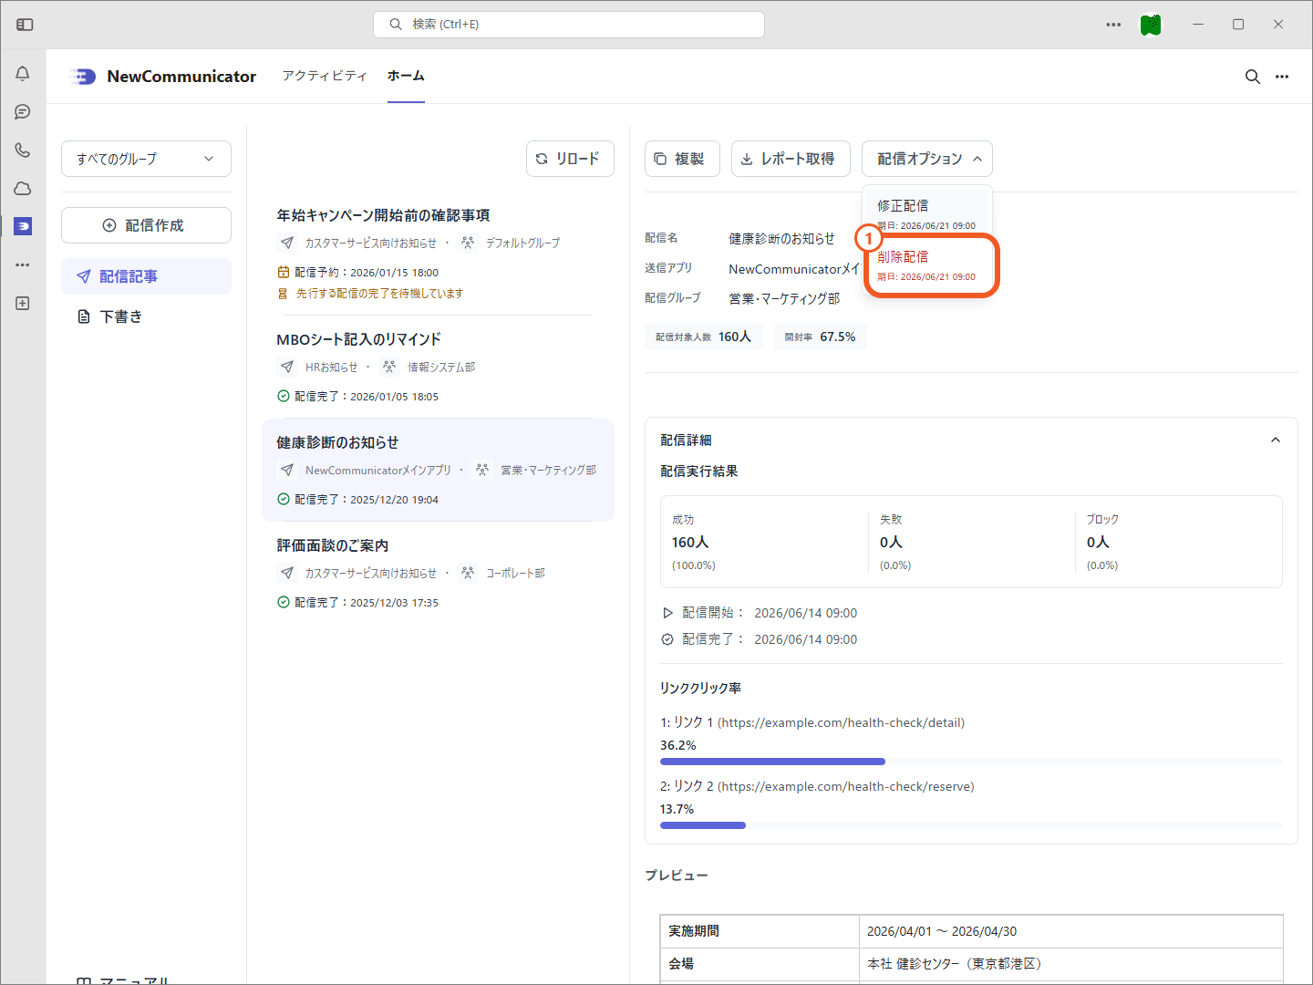Click the 成功 160人 result cell
1313x985 pixels.
pos(764,542)
